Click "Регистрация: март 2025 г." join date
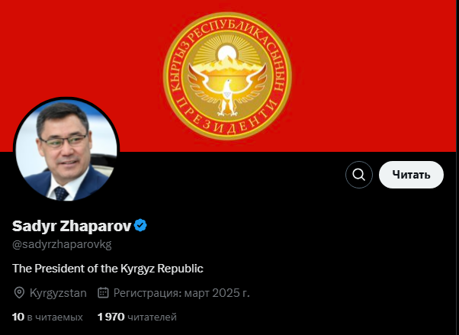 tap(181, 293)
